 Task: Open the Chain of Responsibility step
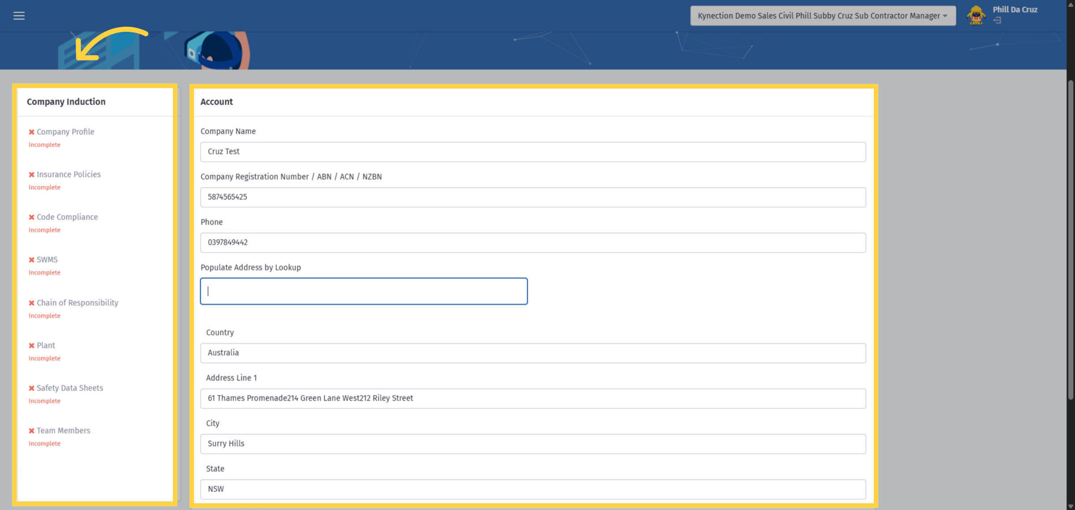77,303
